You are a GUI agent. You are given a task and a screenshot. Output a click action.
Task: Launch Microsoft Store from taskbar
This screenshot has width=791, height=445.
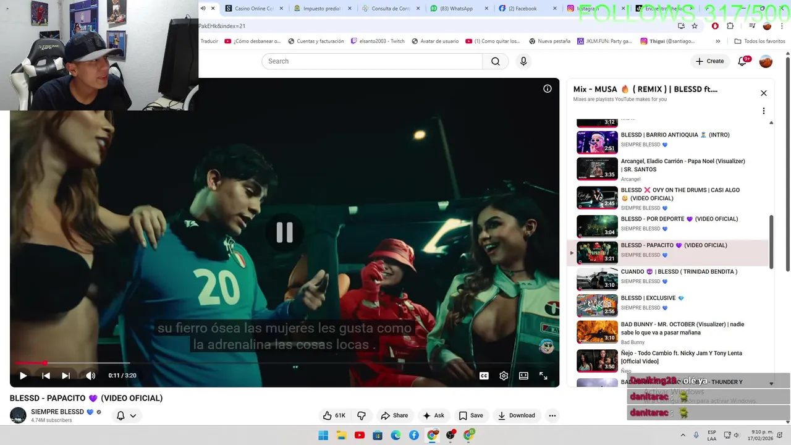[x=378, y=435]
